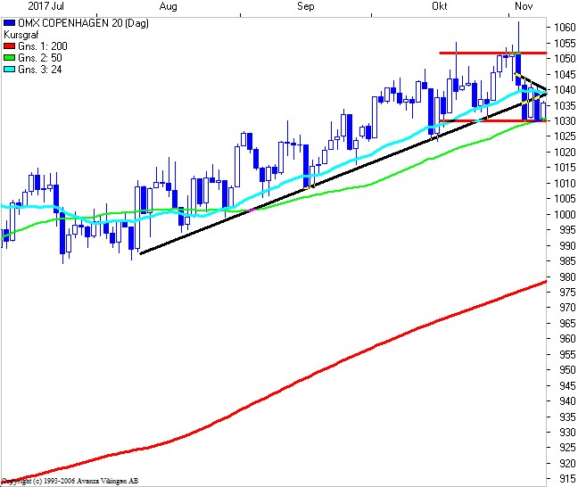The width and height of the screenshot is (578, 487).
Task: Click the 950 price axis value
Action: tap(567, 370)
